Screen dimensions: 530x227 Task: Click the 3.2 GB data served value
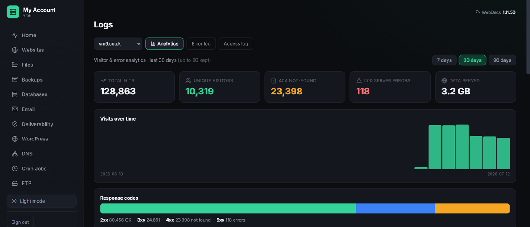pos(456,91)
